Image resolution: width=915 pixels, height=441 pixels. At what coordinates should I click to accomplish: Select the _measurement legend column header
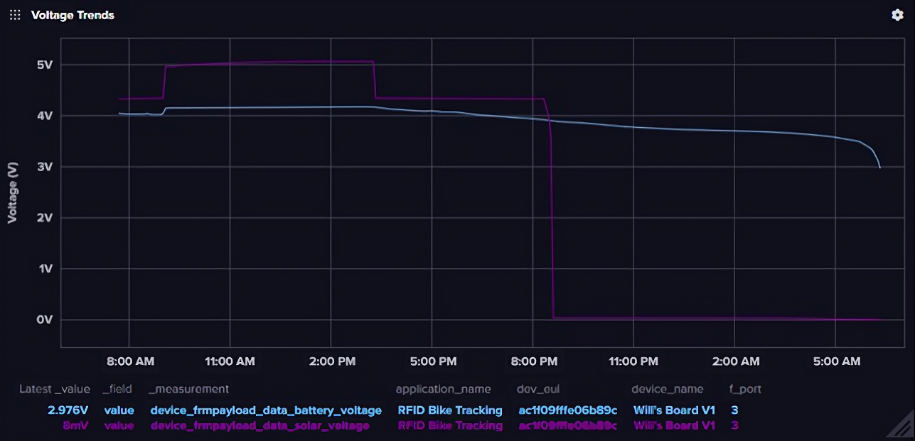coord(188,389)
